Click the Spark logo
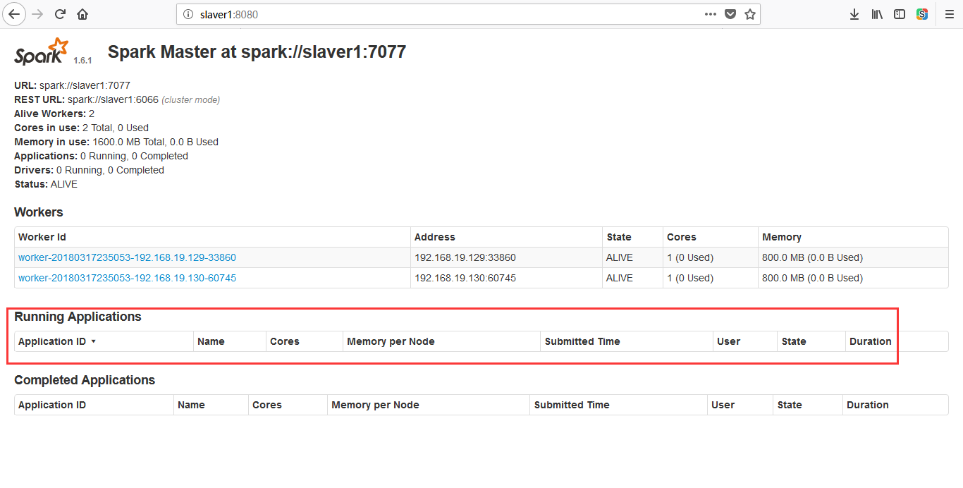 42,51
